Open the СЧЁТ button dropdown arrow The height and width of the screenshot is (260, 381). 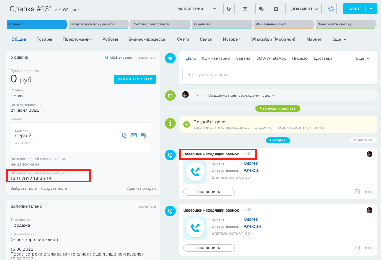pyautogui.click(x=371, y=9)
